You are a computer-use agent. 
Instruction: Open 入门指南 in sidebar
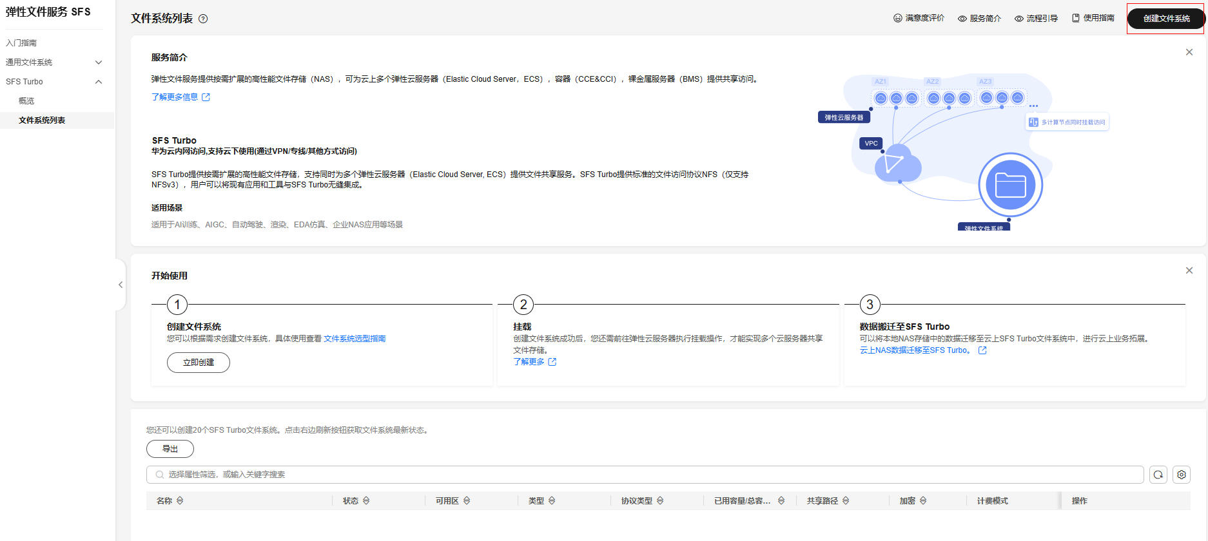pyautogui.click(x=21, y=43)
